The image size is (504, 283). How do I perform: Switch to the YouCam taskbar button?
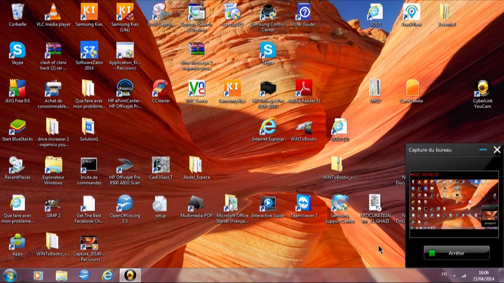130,276
